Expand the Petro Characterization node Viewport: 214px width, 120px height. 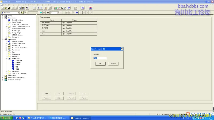coord(6,26)
